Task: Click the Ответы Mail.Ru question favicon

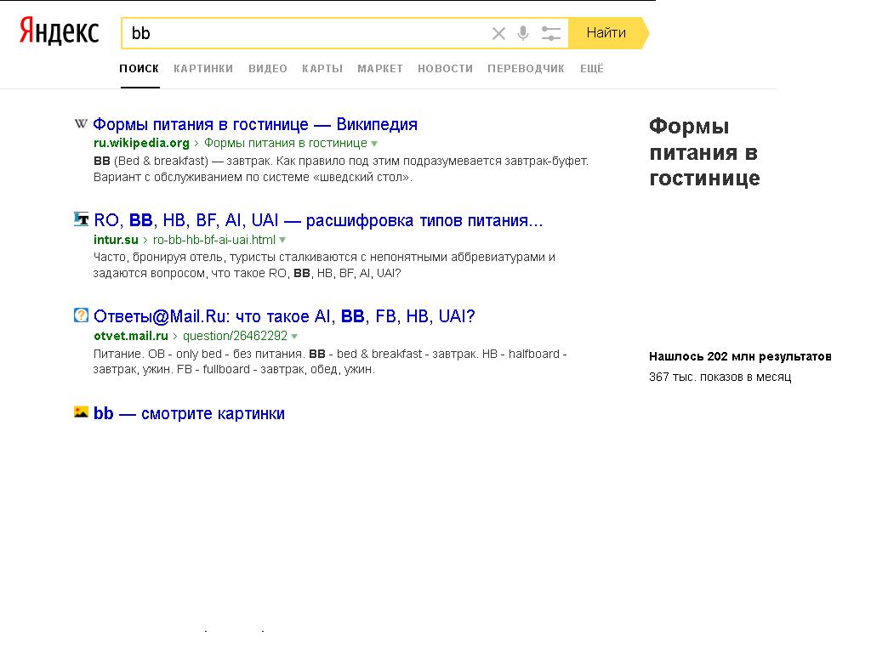Action: click(81, 315)
